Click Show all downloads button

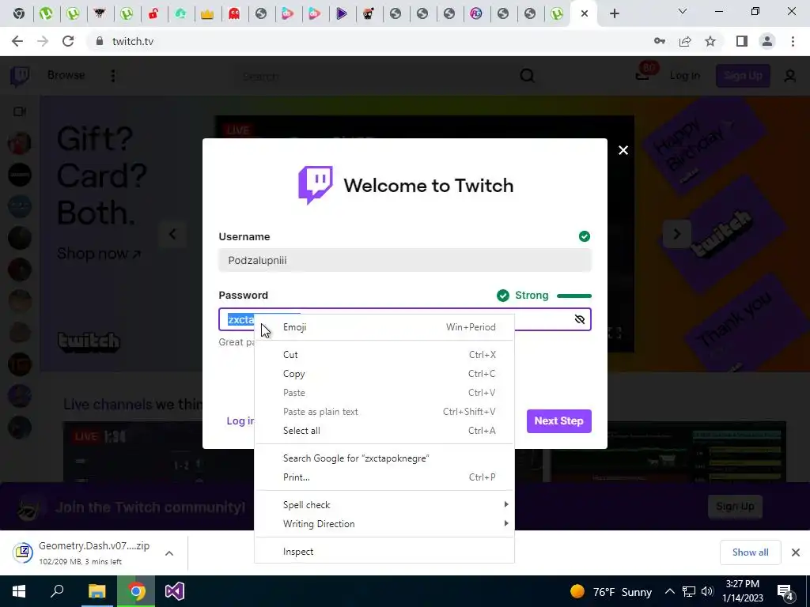[x=750, y=552]
